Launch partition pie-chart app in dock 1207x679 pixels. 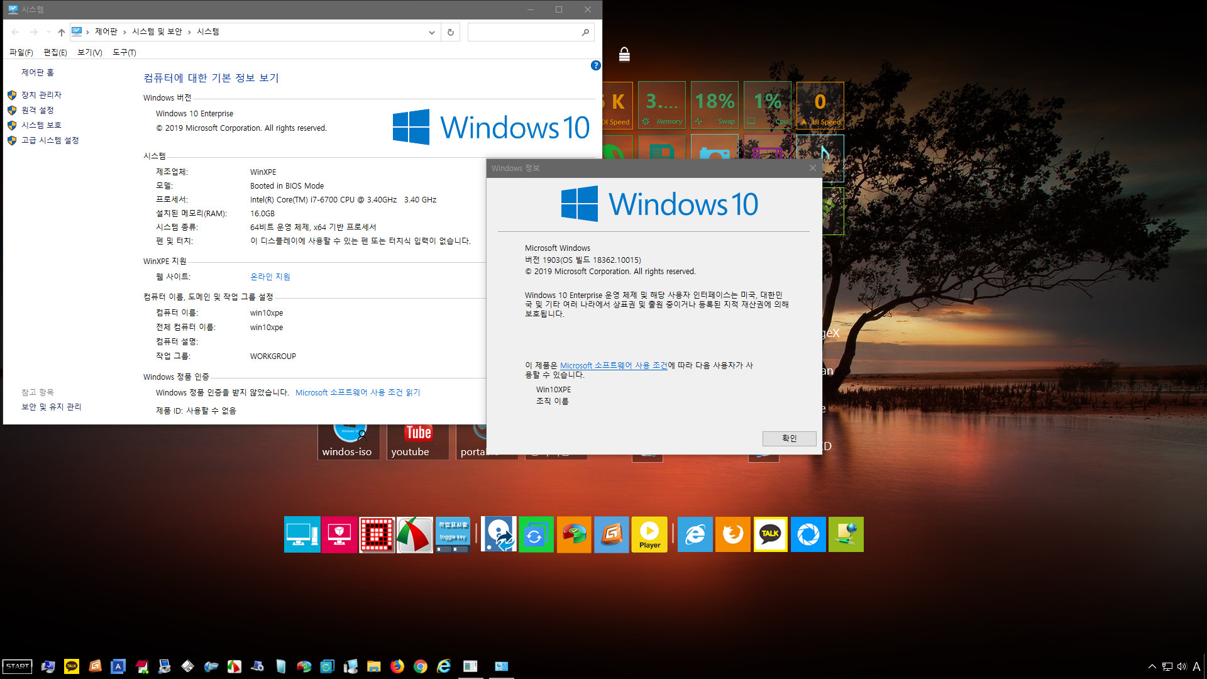574,534
